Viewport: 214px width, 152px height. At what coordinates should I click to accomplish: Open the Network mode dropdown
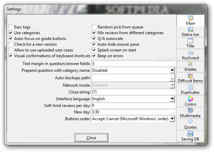pos(172,85)
